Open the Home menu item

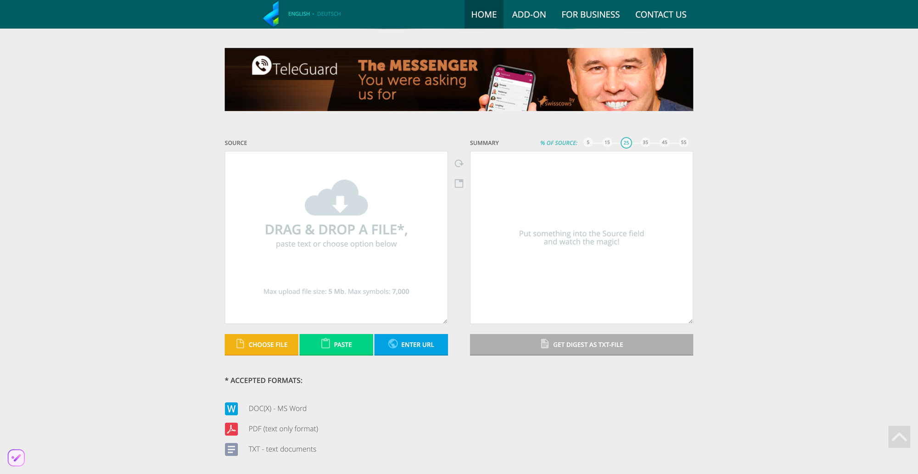tap(484, 14)
